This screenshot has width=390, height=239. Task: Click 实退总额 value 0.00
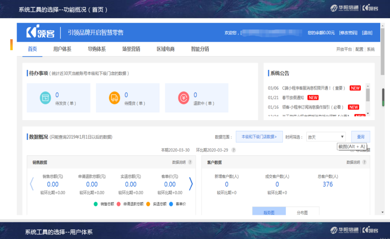click(x=131, y=185)
